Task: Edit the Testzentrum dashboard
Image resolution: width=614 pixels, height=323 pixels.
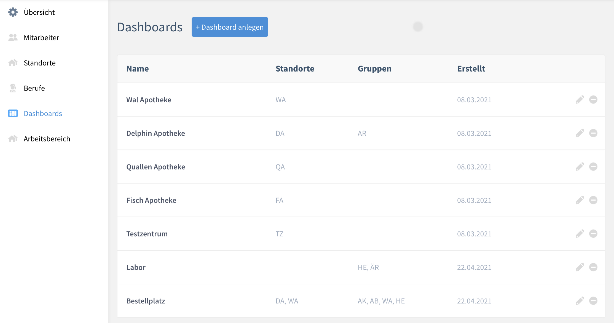Action: (x=580, y=234)
